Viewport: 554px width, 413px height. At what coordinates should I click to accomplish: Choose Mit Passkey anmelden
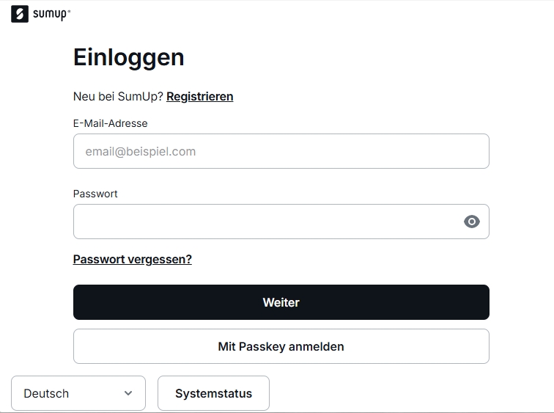281,346
